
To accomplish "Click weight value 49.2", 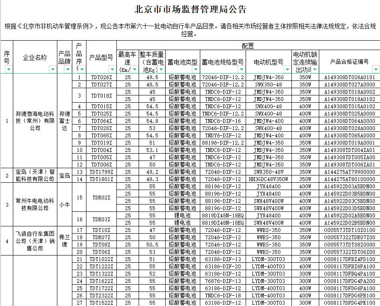I will pos(152,172).
